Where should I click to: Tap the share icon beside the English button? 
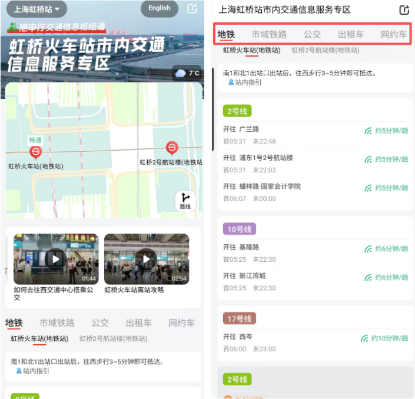(x=191, y=8)
